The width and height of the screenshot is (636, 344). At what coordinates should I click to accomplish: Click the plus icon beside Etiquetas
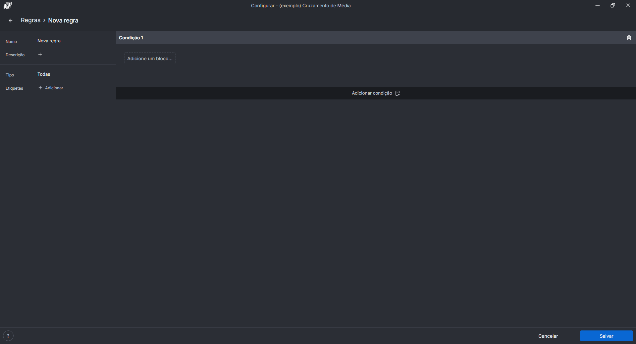40,88
